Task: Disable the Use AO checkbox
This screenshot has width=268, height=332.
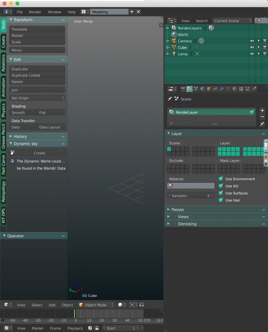Action: click(221, 186)
